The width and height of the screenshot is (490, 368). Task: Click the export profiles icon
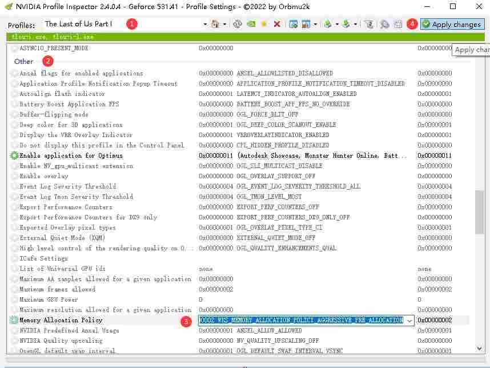point(327,24)
